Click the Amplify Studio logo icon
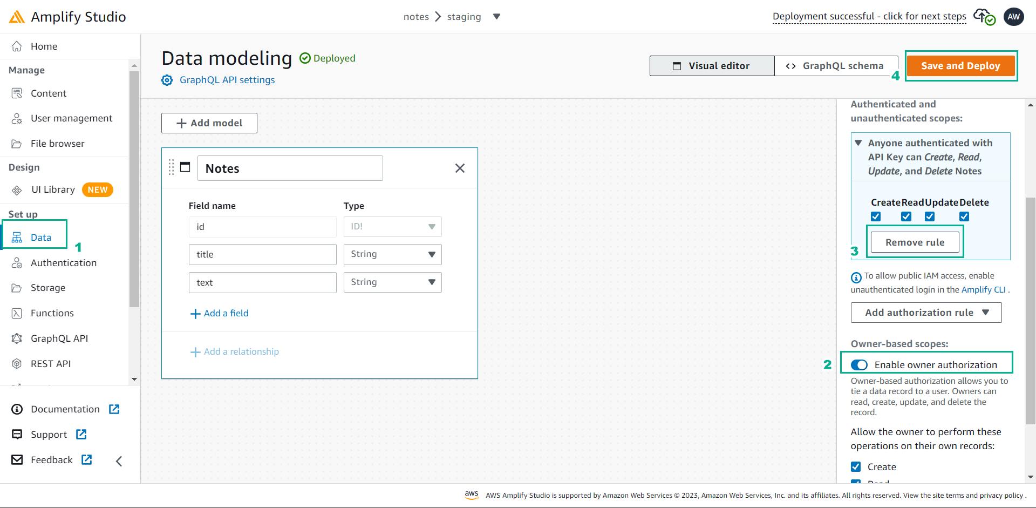Viewport: 1036px width, 508px height. pyautogui.click(x=17, y=17)
